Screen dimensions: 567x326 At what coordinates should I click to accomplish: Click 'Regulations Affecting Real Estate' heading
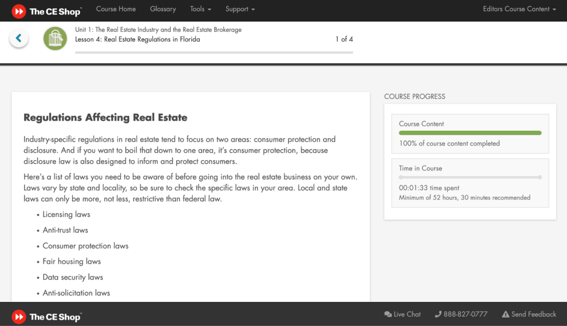click(x=105, y=118)
